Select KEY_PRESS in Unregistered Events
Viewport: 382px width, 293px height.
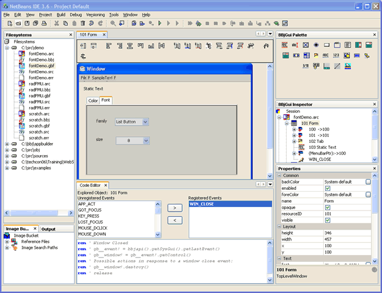coord(89,216)
